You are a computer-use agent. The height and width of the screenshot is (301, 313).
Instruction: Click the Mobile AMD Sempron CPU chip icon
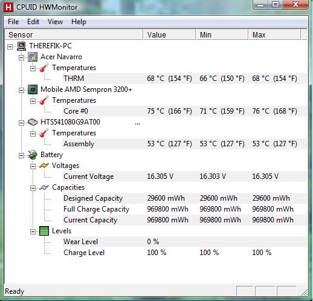[x=33, y=89]
